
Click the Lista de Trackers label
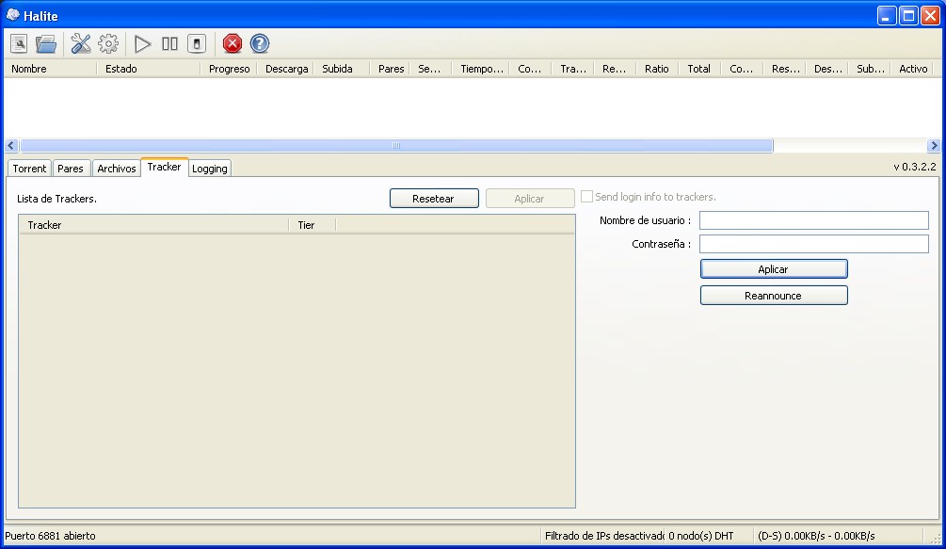(x=56, y=199)
